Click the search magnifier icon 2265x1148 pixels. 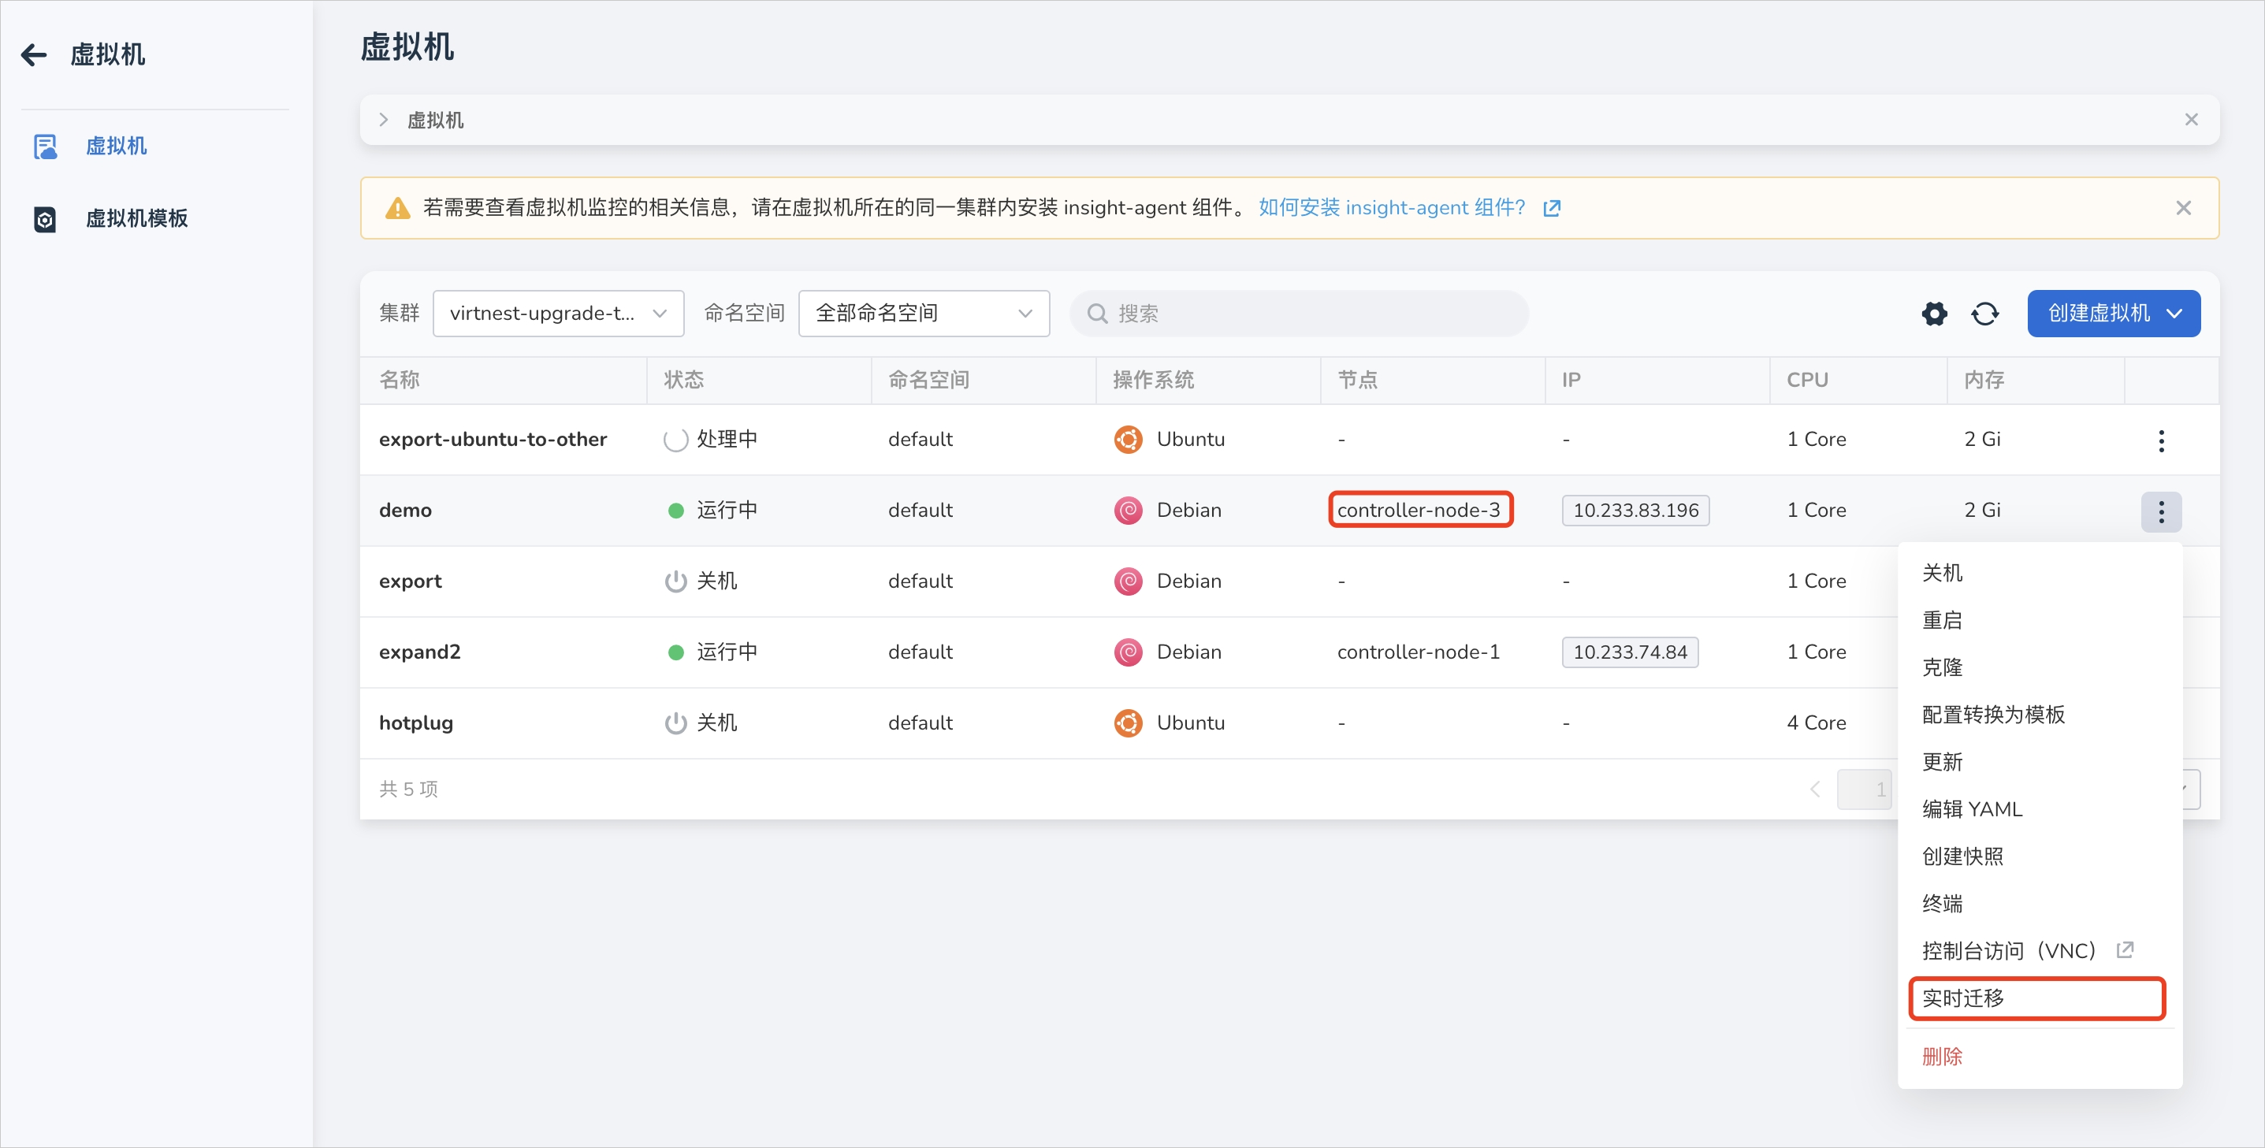1097,314
